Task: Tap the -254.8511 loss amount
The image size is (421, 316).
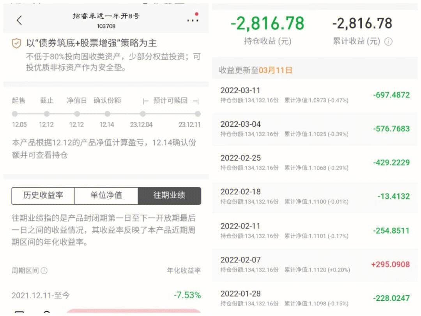Action: [x=391, y=231]
